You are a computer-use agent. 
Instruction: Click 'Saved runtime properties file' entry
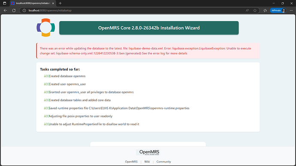(117, 108)
